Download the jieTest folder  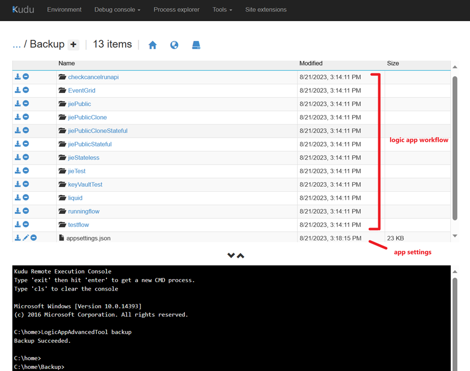(x=18, y=171)
